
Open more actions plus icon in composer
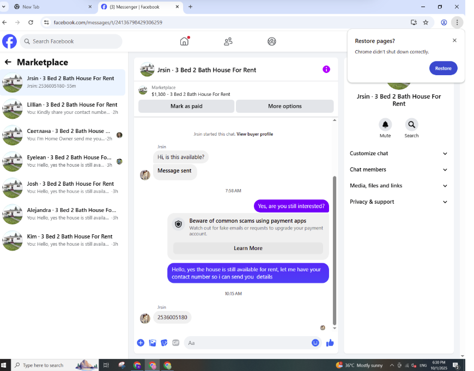coord(141,343)
